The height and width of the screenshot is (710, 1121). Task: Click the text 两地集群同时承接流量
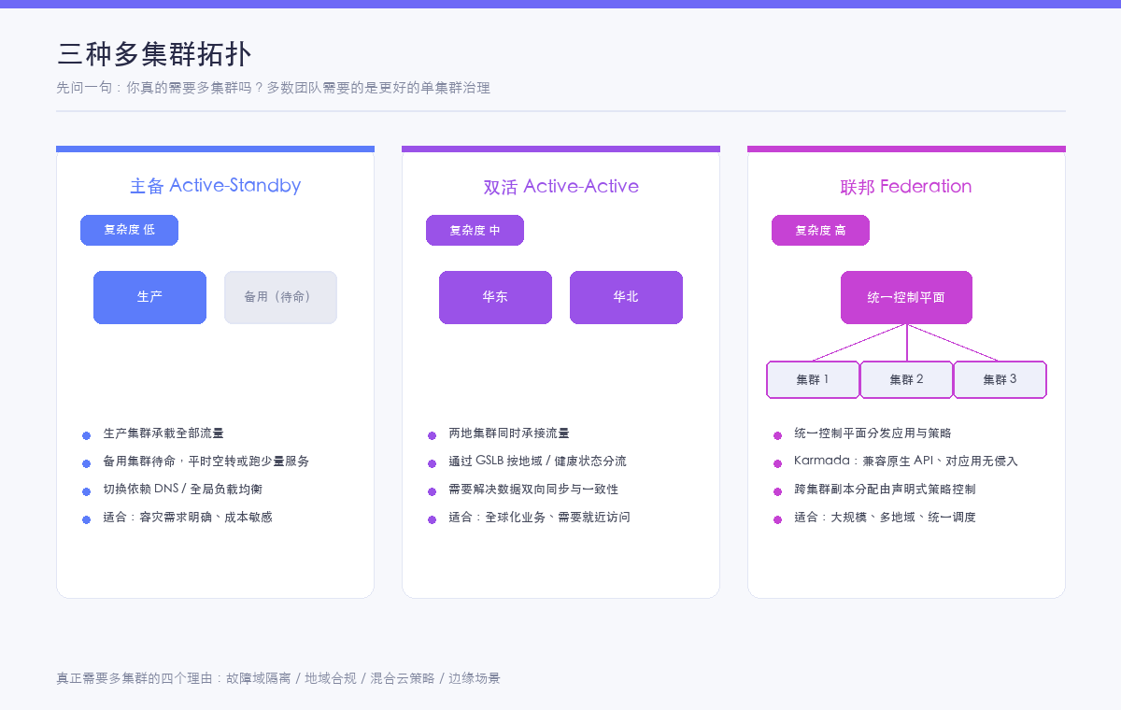(x=509, y=433)
